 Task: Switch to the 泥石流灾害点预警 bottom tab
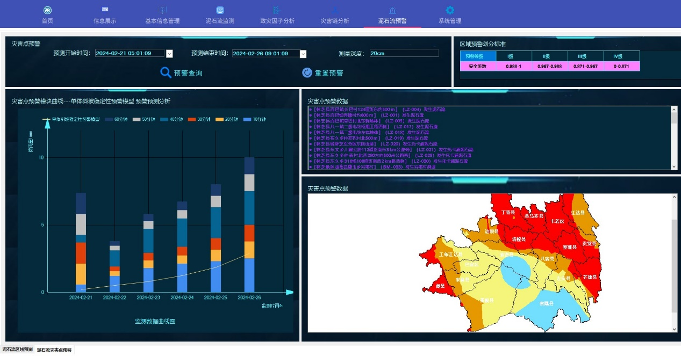pyautogui.click(x=54, y=350)
